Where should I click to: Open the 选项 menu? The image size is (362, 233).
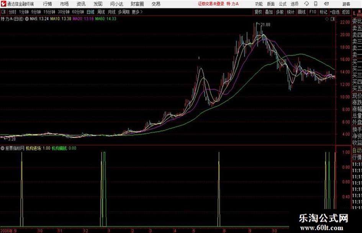pos(294,4)
